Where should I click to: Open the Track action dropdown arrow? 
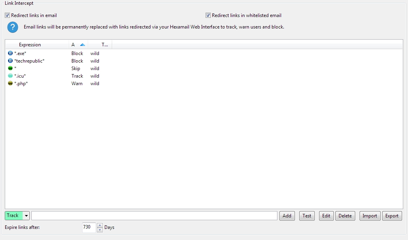point(27,216)
